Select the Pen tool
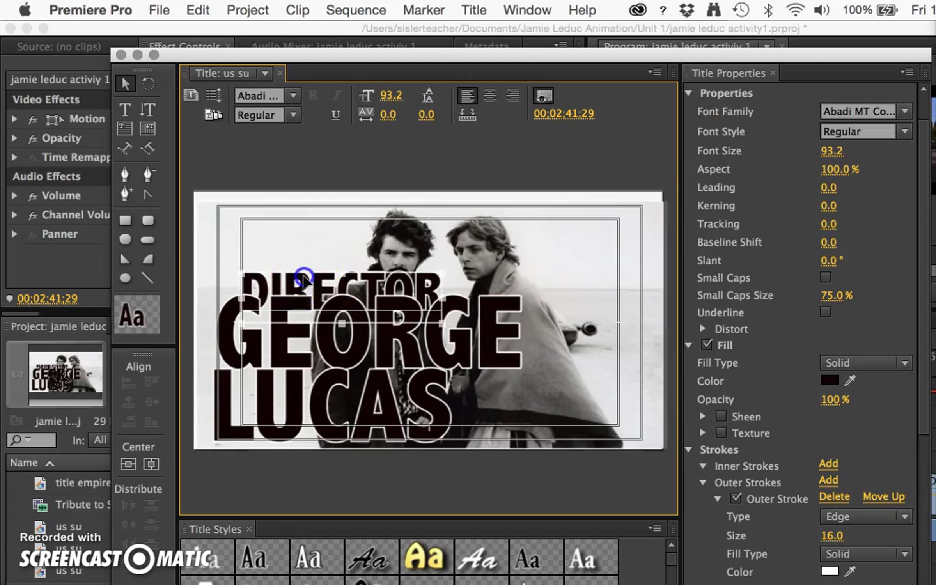The height and width of the screenshot is (585, 936). pyautogui.click(x=125, y=174)
